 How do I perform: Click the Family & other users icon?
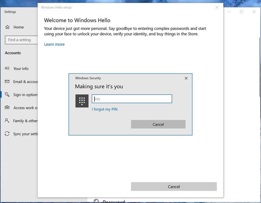click(7, 120)
